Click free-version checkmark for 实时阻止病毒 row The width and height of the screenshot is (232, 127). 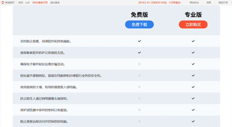(140, 41)
